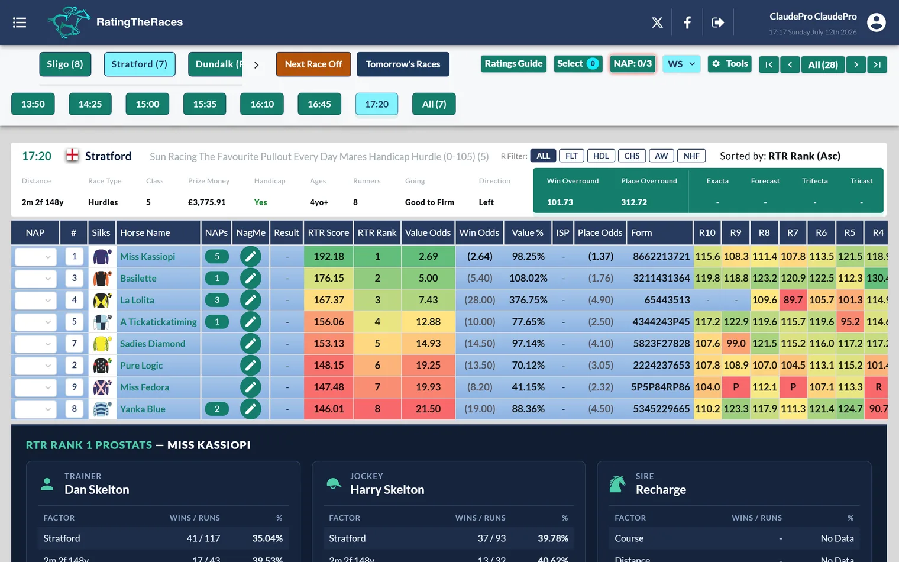Switch to the Dundalk meeting tab

[x=215, y=64]
